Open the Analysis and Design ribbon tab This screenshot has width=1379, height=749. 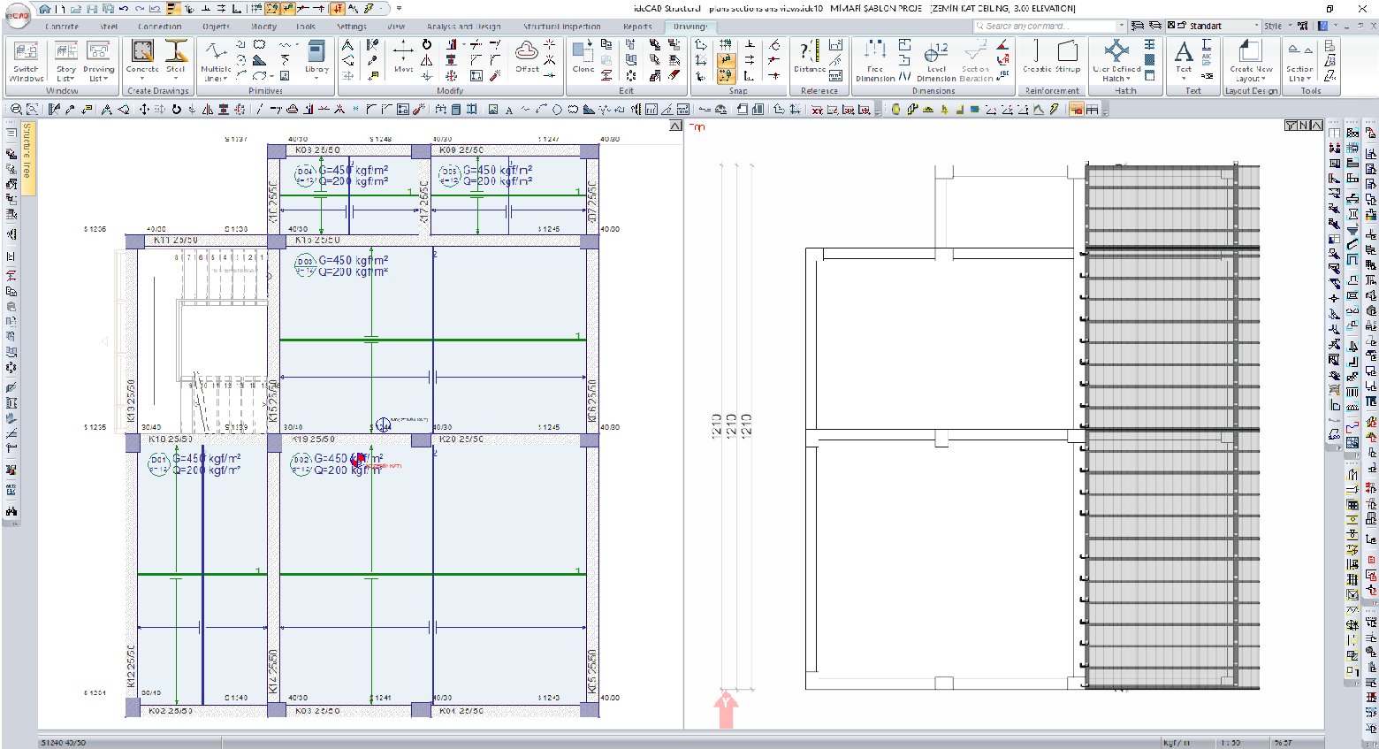[x=466, y=27]
